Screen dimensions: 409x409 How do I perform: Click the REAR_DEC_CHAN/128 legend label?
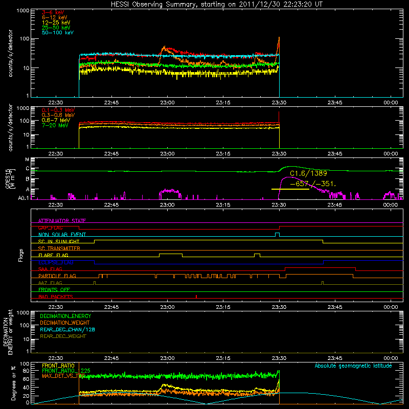point(67,329)
